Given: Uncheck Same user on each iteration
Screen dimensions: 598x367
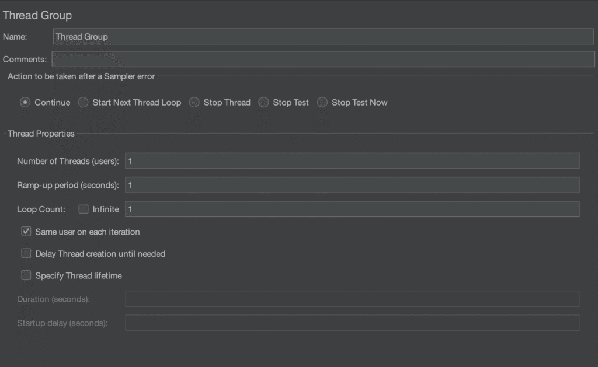Looking at the screenshot, I should (x=26, y=232).
